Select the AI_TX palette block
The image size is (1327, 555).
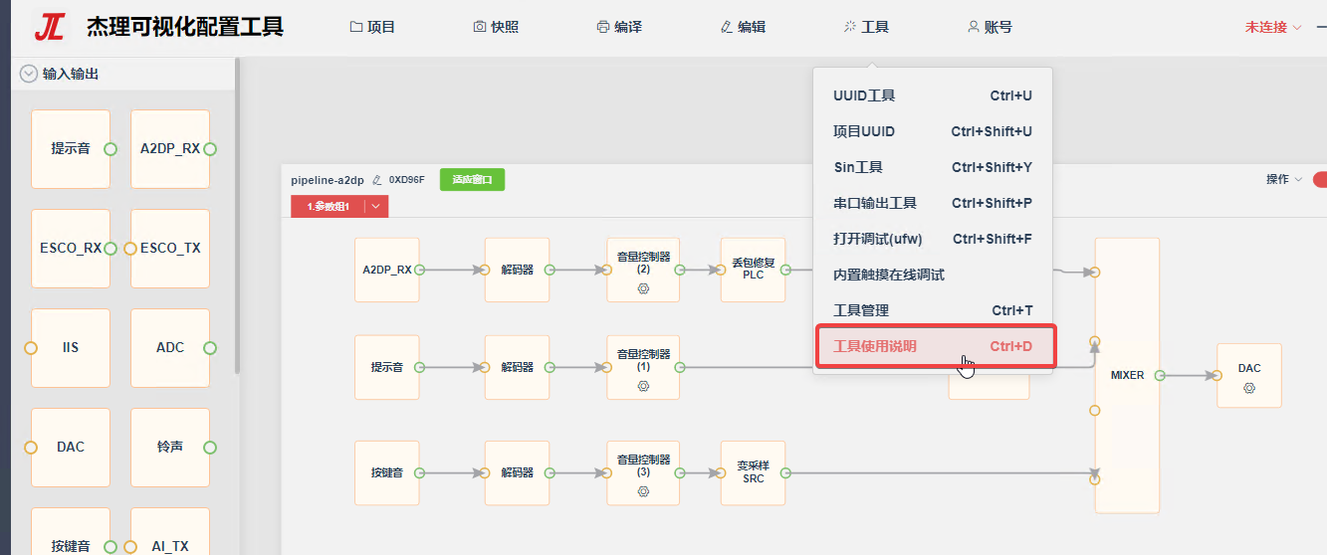click(x=170, y=531)
